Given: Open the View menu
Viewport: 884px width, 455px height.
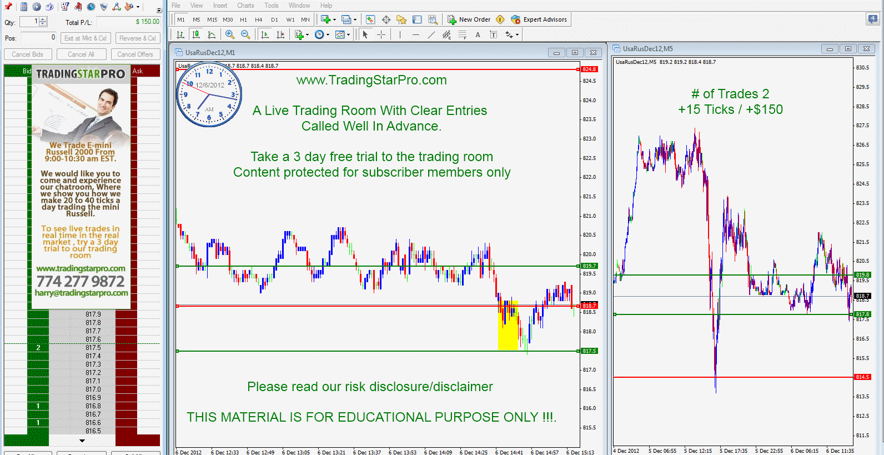Looking at the screenshot, I should (197, 6).
